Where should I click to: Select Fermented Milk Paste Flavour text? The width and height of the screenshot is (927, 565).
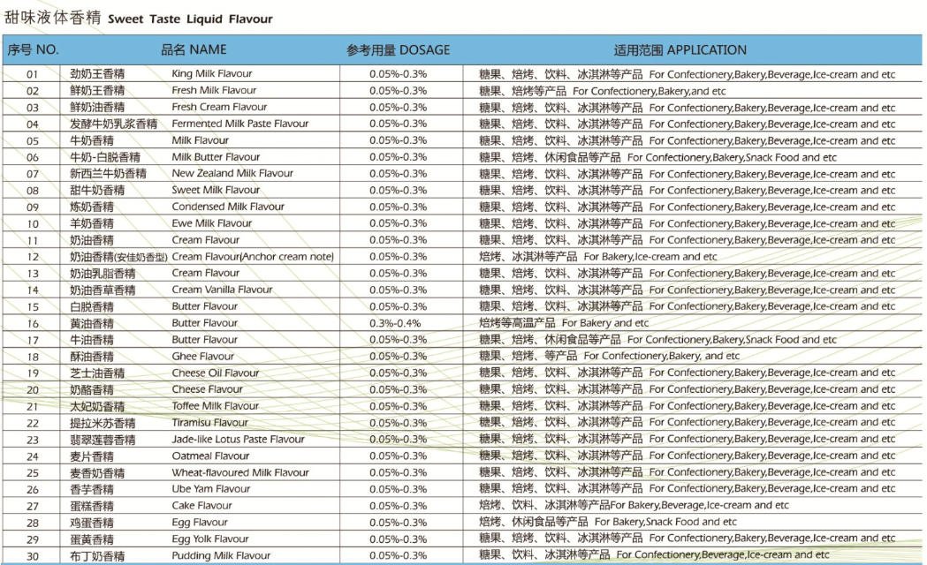239,124
